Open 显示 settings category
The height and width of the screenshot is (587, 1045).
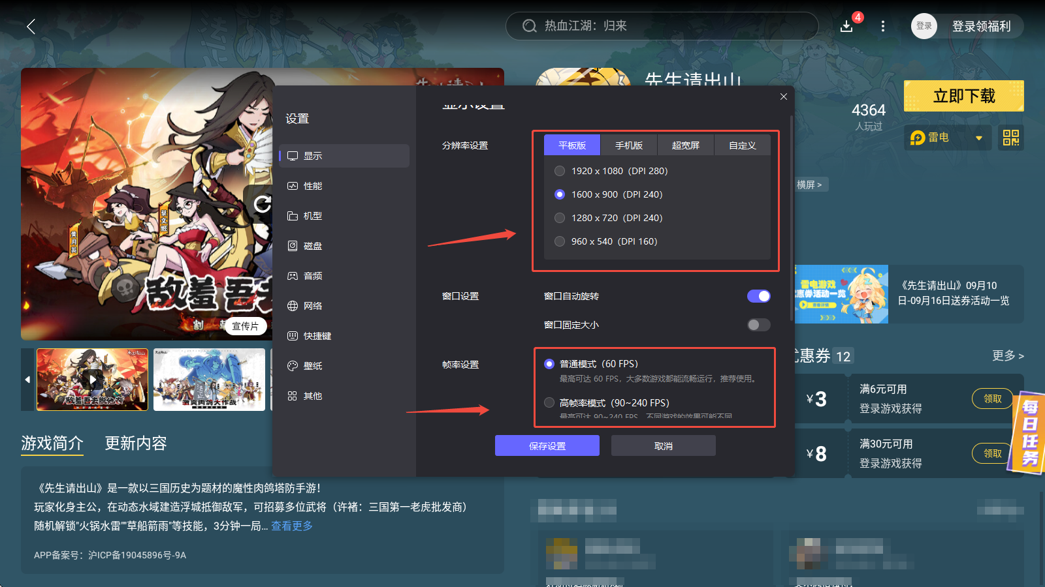click(344, 156)
